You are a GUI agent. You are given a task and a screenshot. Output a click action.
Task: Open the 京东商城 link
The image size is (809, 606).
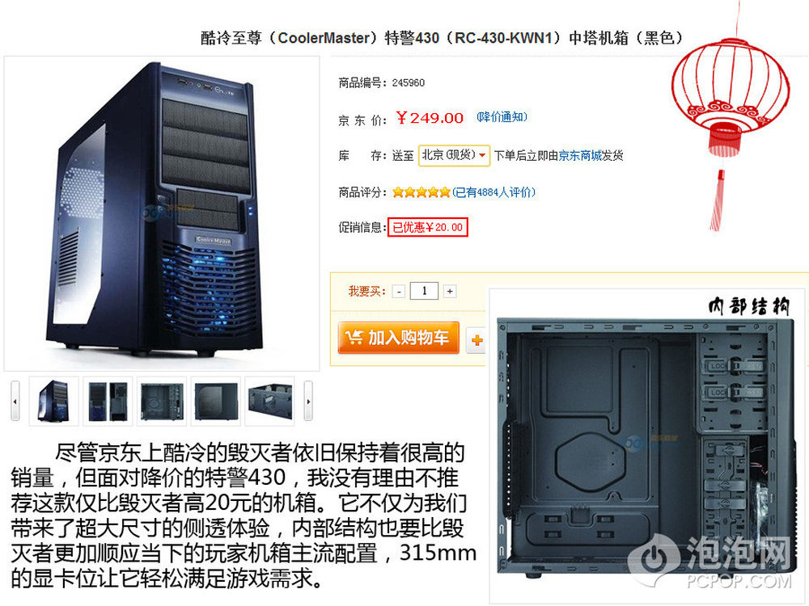tap(580, 155)
